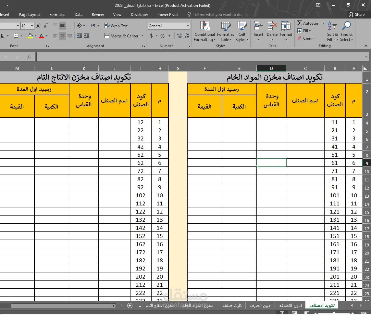The width and height of the screenshot is (371, 315).
Task: Increase the font size
Action: pyautogui.click(x=38, y=26)
